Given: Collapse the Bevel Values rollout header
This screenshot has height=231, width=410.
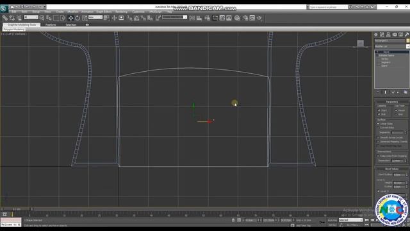Looking at the screenshot, I should 391,169.
